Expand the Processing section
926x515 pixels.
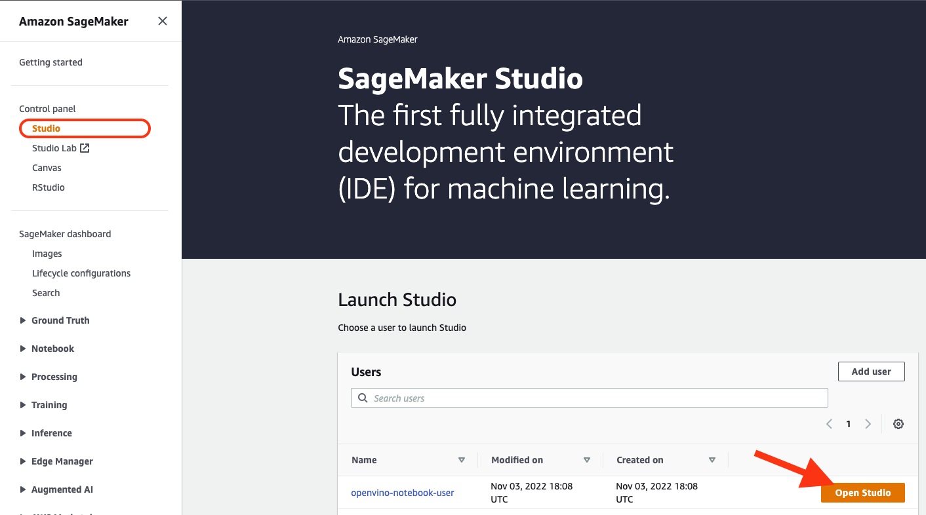click(49, 377)
